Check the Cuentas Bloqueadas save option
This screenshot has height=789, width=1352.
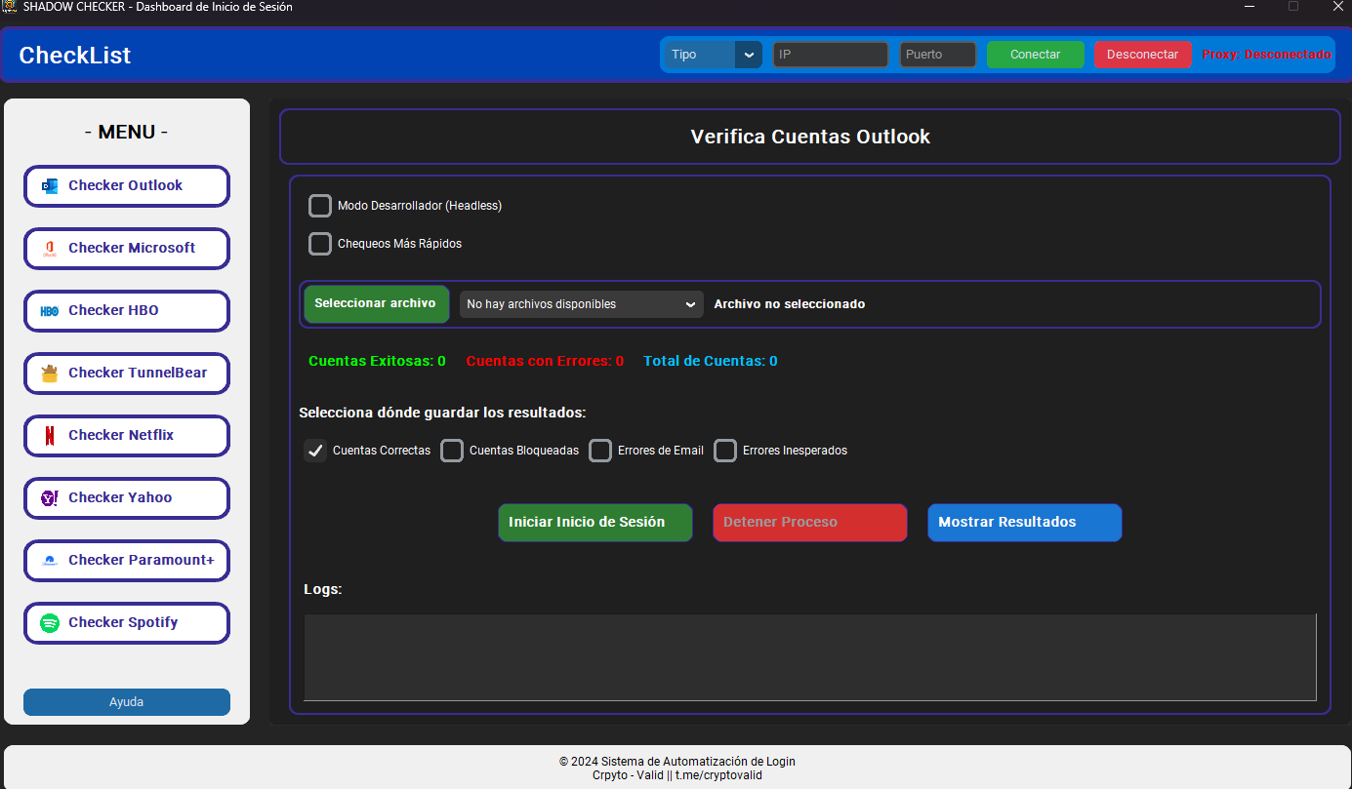(452, 451)
